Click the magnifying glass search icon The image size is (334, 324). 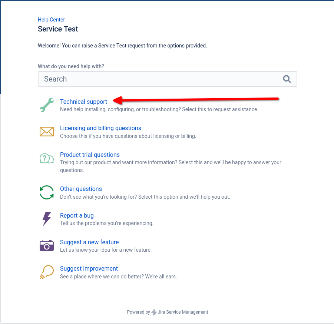[287, 79]
